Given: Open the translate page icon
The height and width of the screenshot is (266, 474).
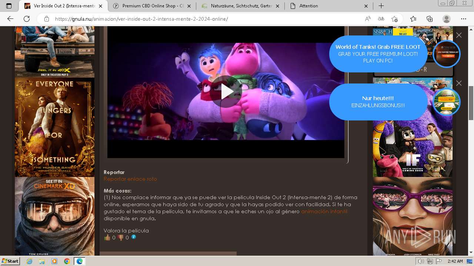Looking at the screenshot, I should pyautogui.click(x=381, y=19).
